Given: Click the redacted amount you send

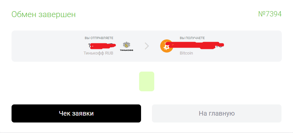Looking at the screenshot, I should point(103,46).
